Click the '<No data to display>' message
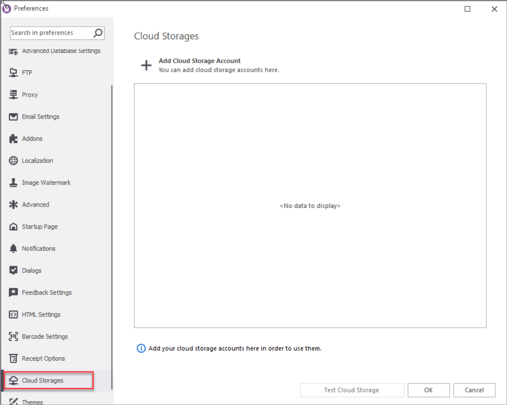Viewport: 507px width, 405px height. coord(310,206)
